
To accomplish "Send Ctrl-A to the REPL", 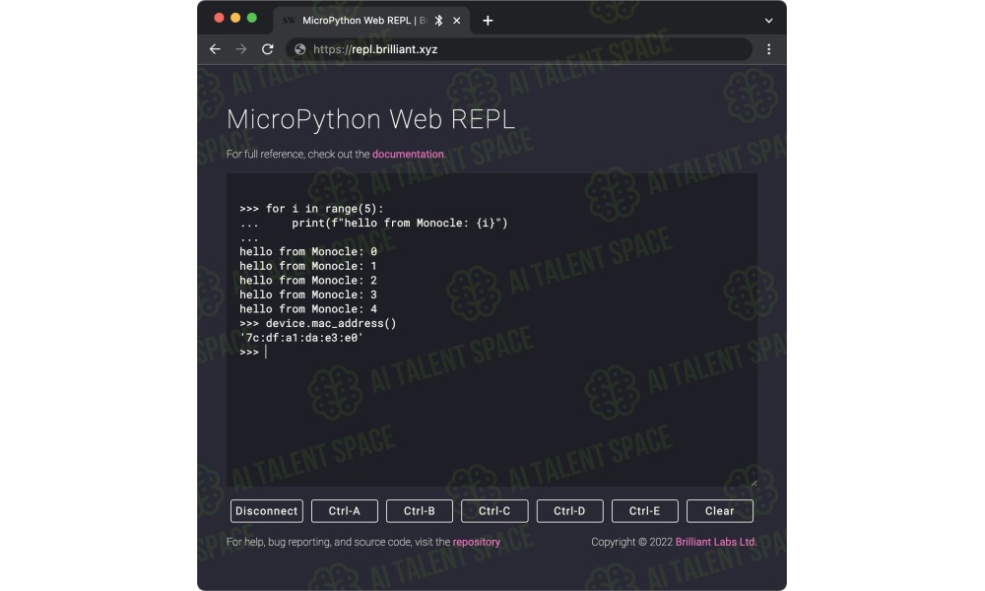I will pyautogui.click(x=344, y=511).
